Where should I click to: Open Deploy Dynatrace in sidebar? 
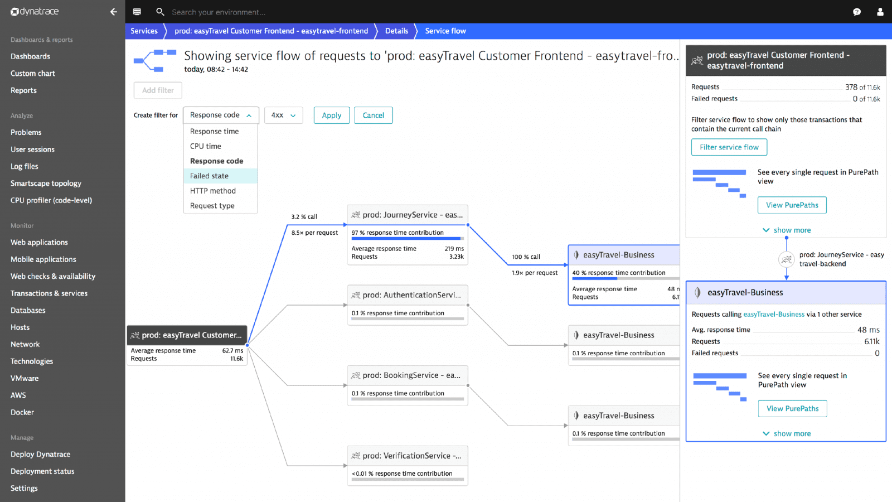(x=40, y=454)
